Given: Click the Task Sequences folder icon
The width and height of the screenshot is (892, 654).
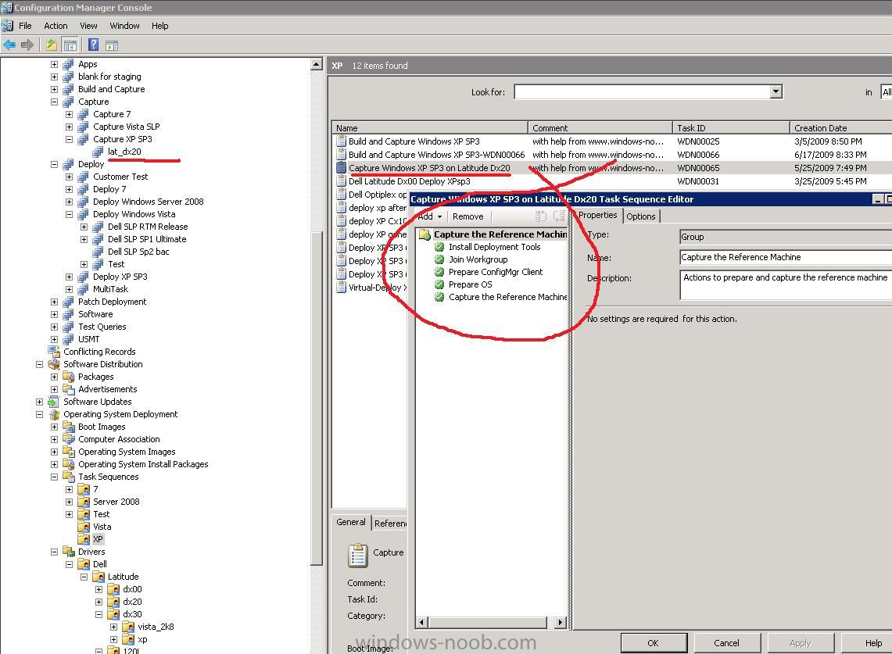Looking at the screenshot, I should pos(69,477).
